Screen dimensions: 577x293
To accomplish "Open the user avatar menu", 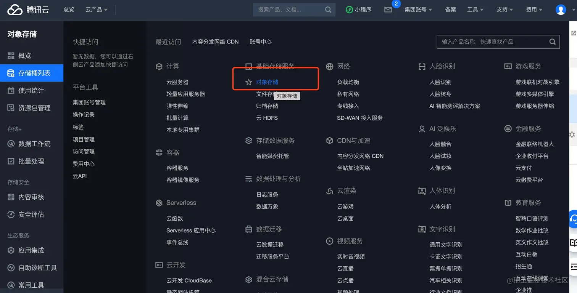I will [561, 10].
